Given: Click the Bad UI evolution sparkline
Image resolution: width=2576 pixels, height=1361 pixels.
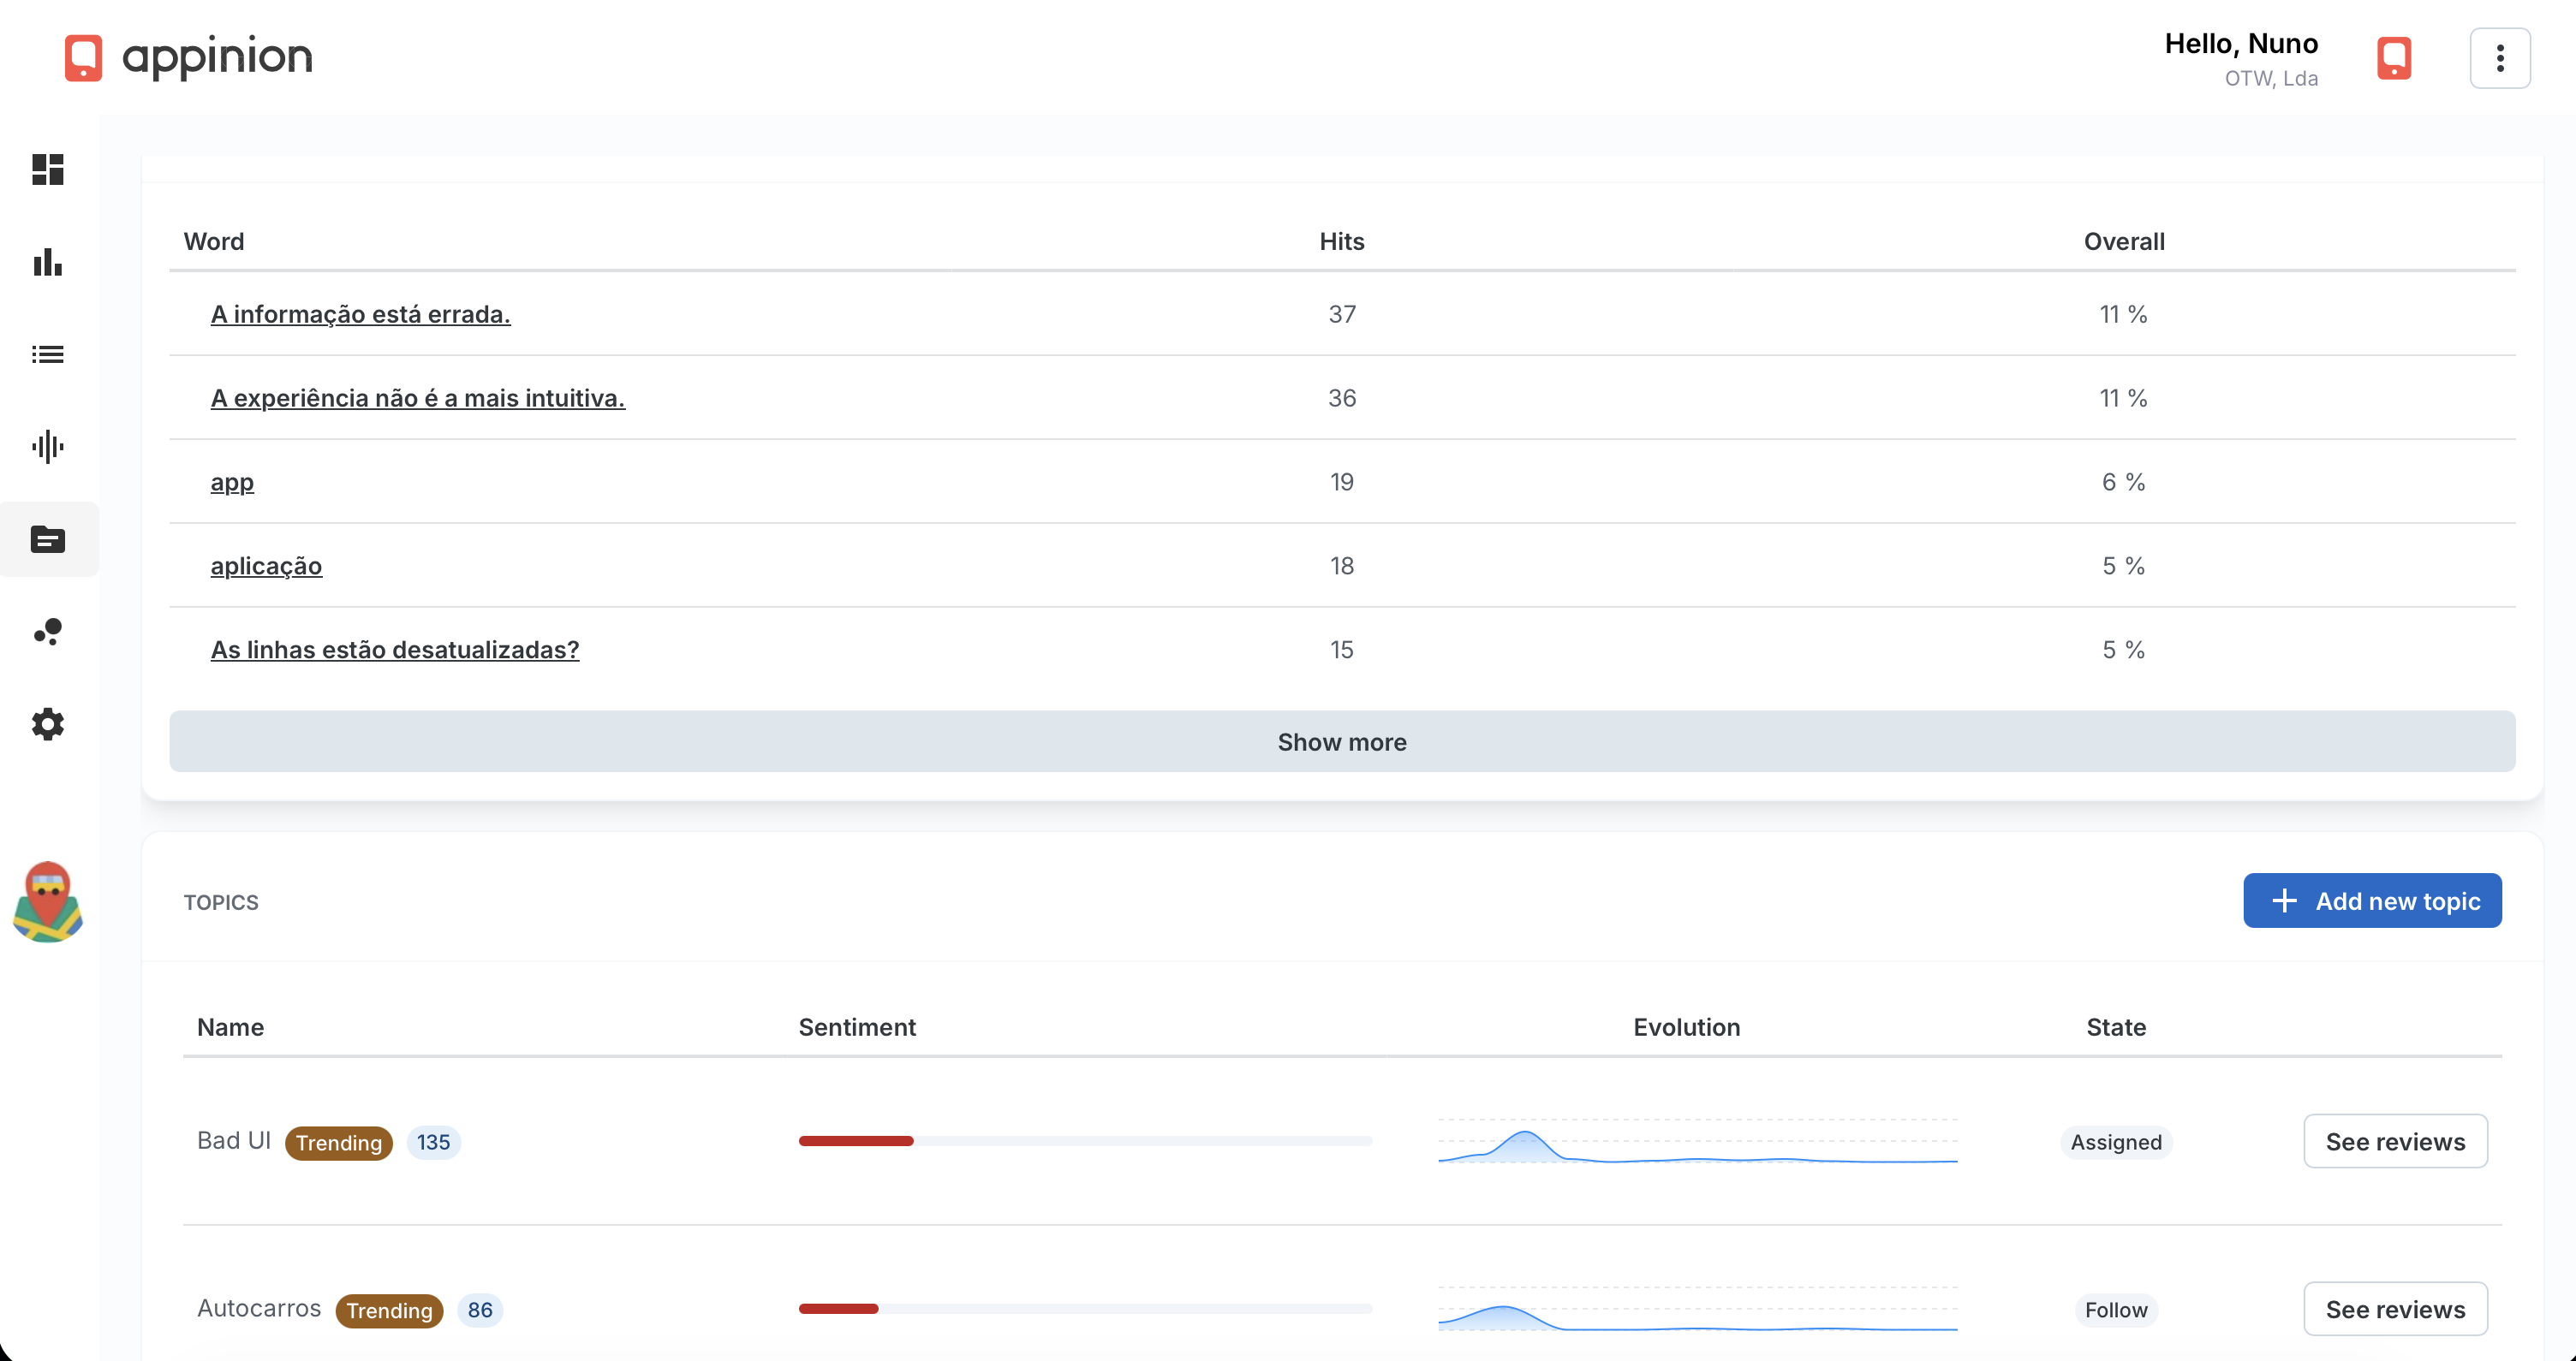Looking at the screenshot, I should (1698, 1142).
